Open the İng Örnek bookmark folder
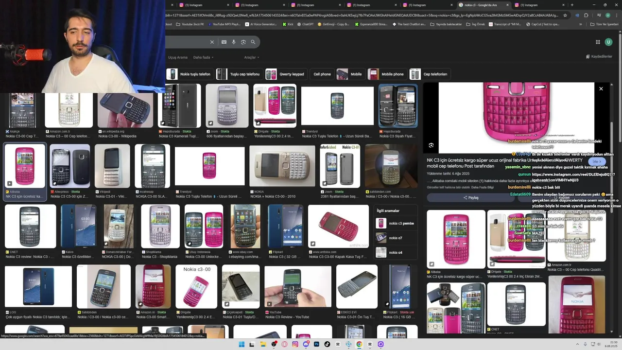The height and width of the screenshot is (350, 622). (475, 24)
